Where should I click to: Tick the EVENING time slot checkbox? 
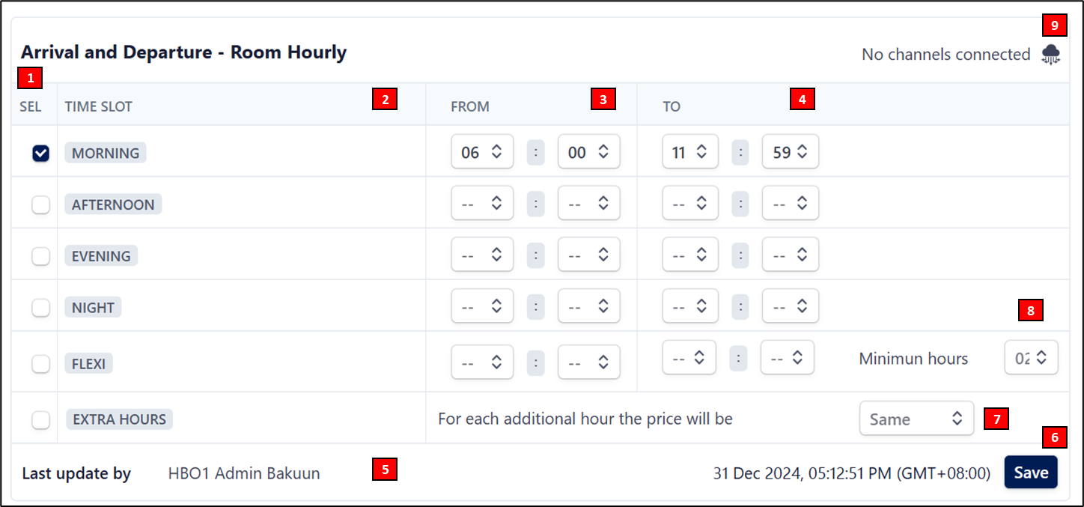[40, 256]
